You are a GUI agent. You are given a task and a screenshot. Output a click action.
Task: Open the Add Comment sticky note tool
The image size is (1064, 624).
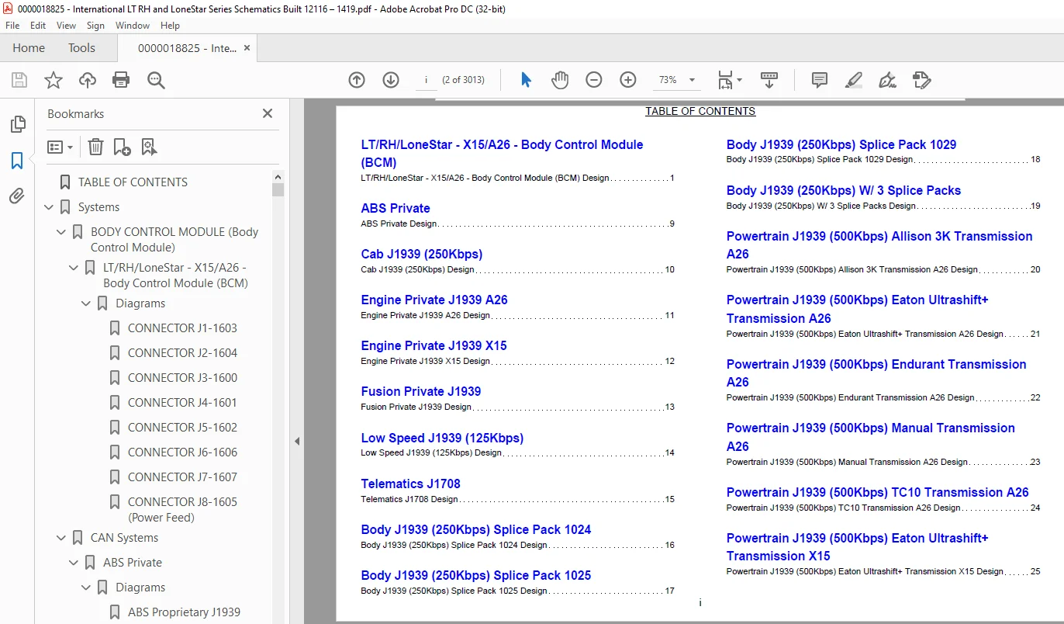pyautogui.click(x=819, y=80)
